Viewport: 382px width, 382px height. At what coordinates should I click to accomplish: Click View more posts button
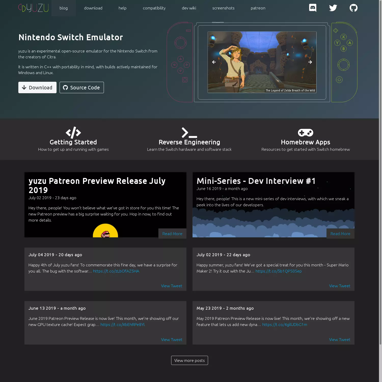(x=189, y=360)
